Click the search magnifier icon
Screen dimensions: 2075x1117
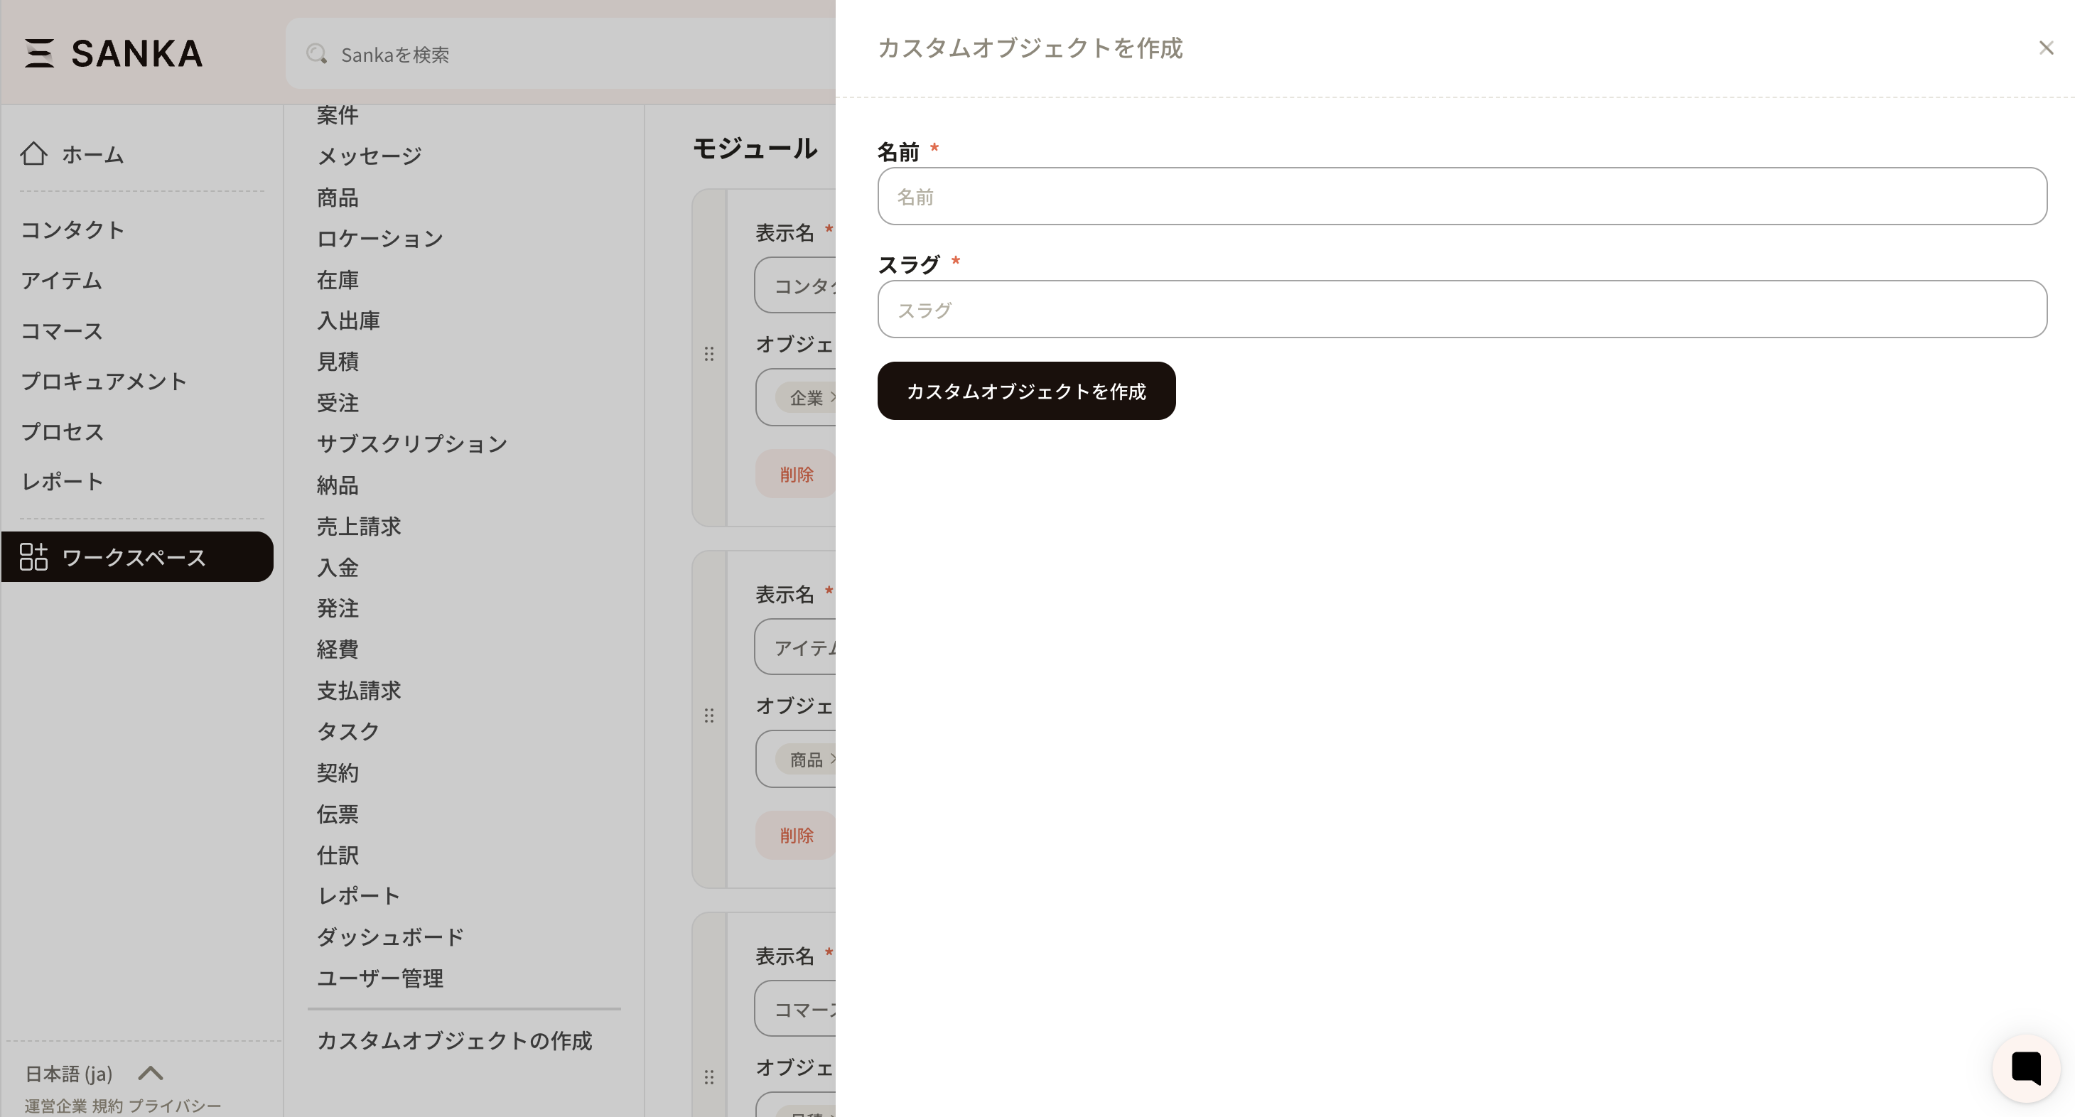316,54
